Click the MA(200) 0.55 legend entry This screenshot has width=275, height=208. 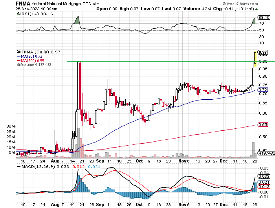(x=31, y=60)
